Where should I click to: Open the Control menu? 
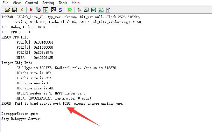click(x=32, y=3)
